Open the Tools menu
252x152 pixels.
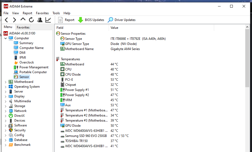coord(56,13)
